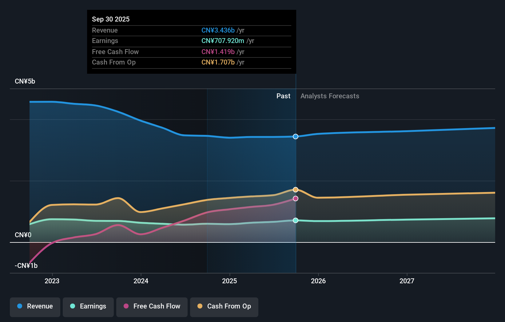Open the CN¥3.436b Revenue value link
This screenshot has height=322, width=505.
[x=218, y=30]
